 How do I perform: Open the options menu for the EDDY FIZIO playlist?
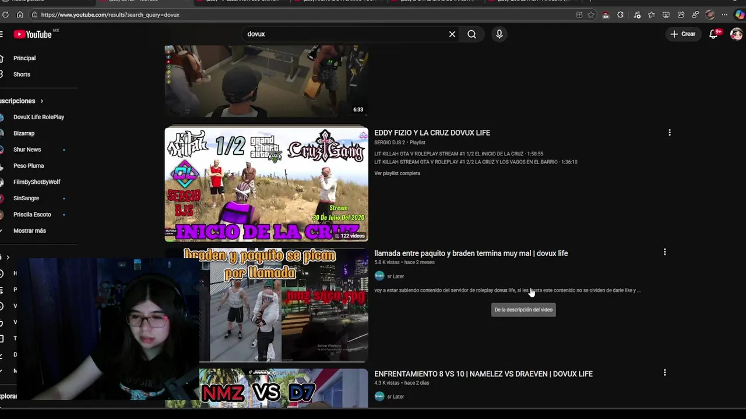click(x=670, y=133)
